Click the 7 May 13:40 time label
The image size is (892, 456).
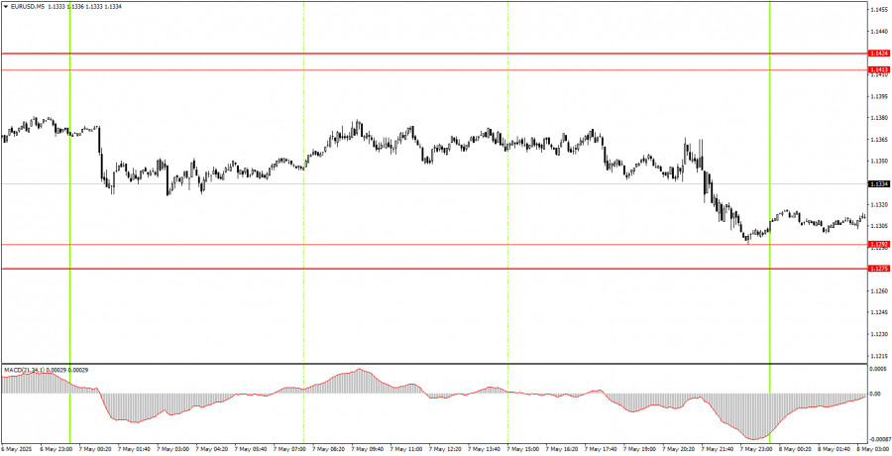484,449
